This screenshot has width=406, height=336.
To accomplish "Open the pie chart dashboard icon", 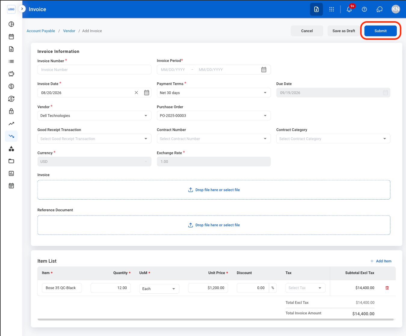I will [11, 24].
